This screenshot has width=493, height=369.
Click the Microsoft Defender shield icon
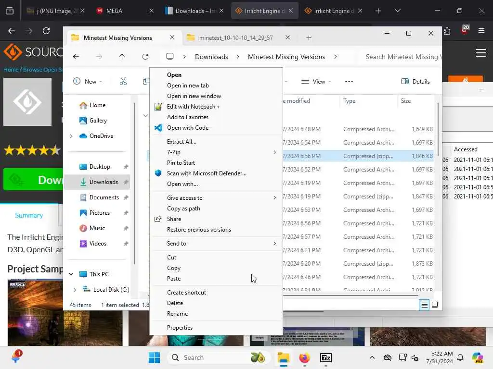click(158, 173)
